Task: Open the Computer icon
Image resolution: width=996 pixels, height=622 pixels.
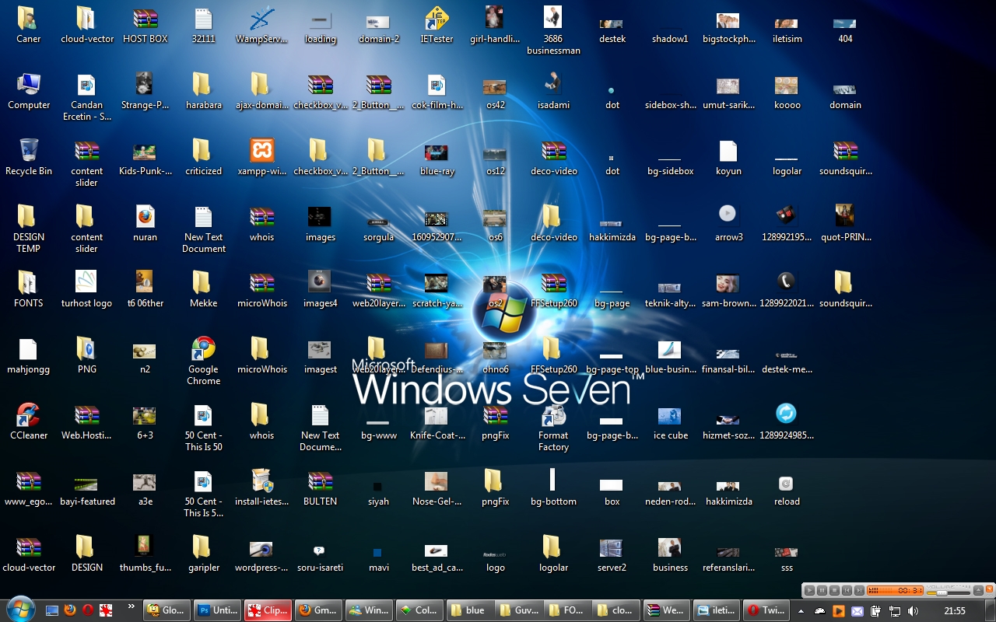Action: (x=29, y=92)
